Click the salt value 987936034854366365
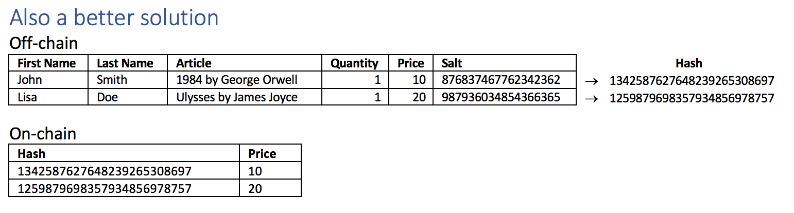The height and width of the screenshot is (213, 794). pyautogui.click(x=500, y=97)
